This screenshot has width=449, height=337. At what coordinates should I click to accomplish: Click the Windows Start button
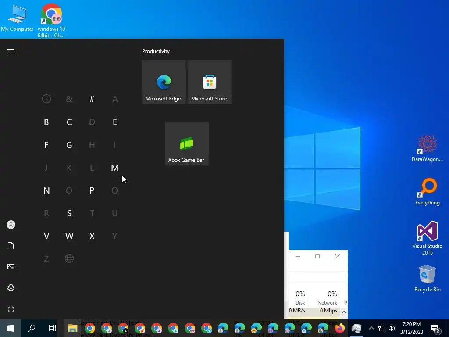click(11, 328)
